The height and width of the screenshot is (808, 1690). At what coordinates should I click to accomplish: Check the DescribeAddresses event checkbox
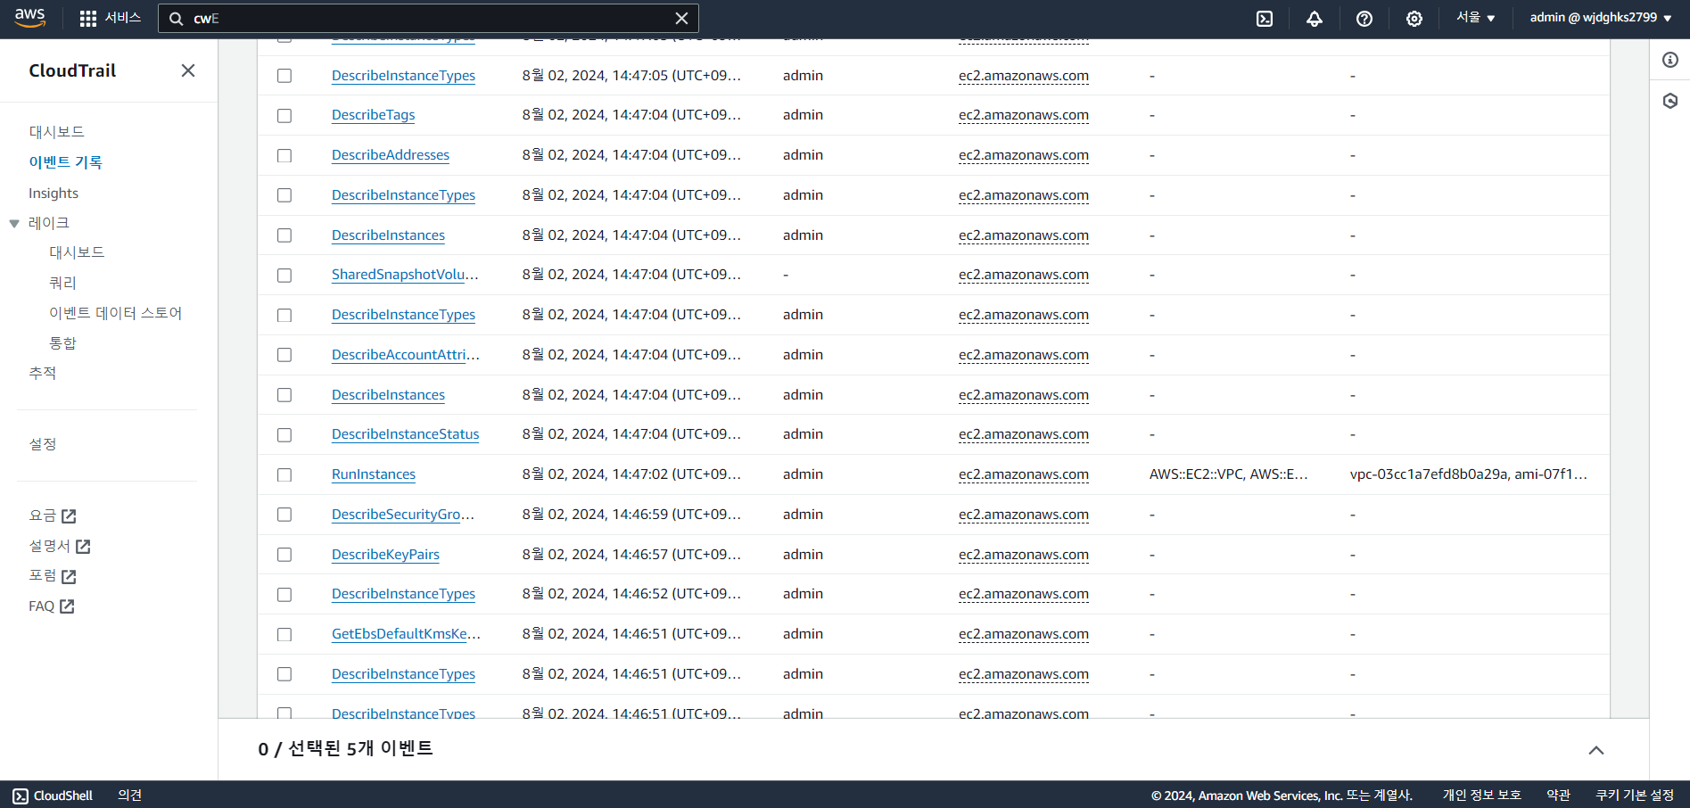click(284, 155)
